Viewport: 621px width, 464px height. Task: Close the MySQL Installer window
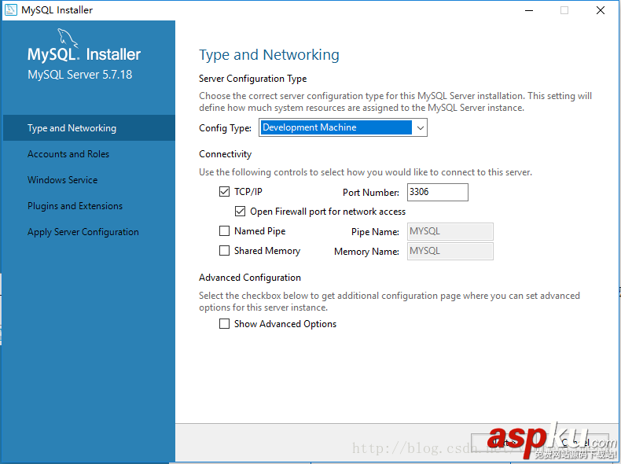[x=600, y=10]
